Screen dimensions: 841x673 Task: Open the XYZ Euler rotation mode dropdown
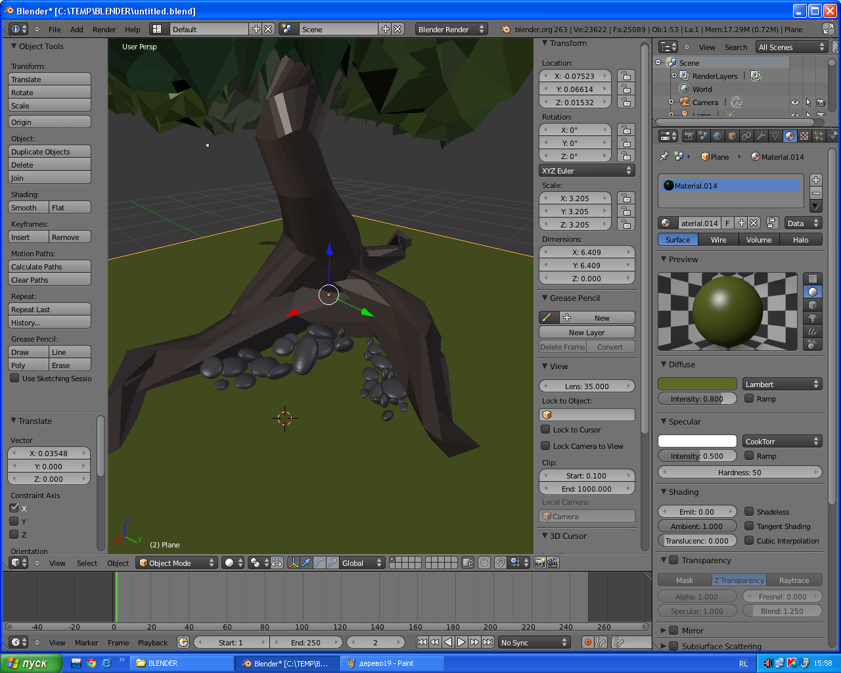[x=587, y=170]
